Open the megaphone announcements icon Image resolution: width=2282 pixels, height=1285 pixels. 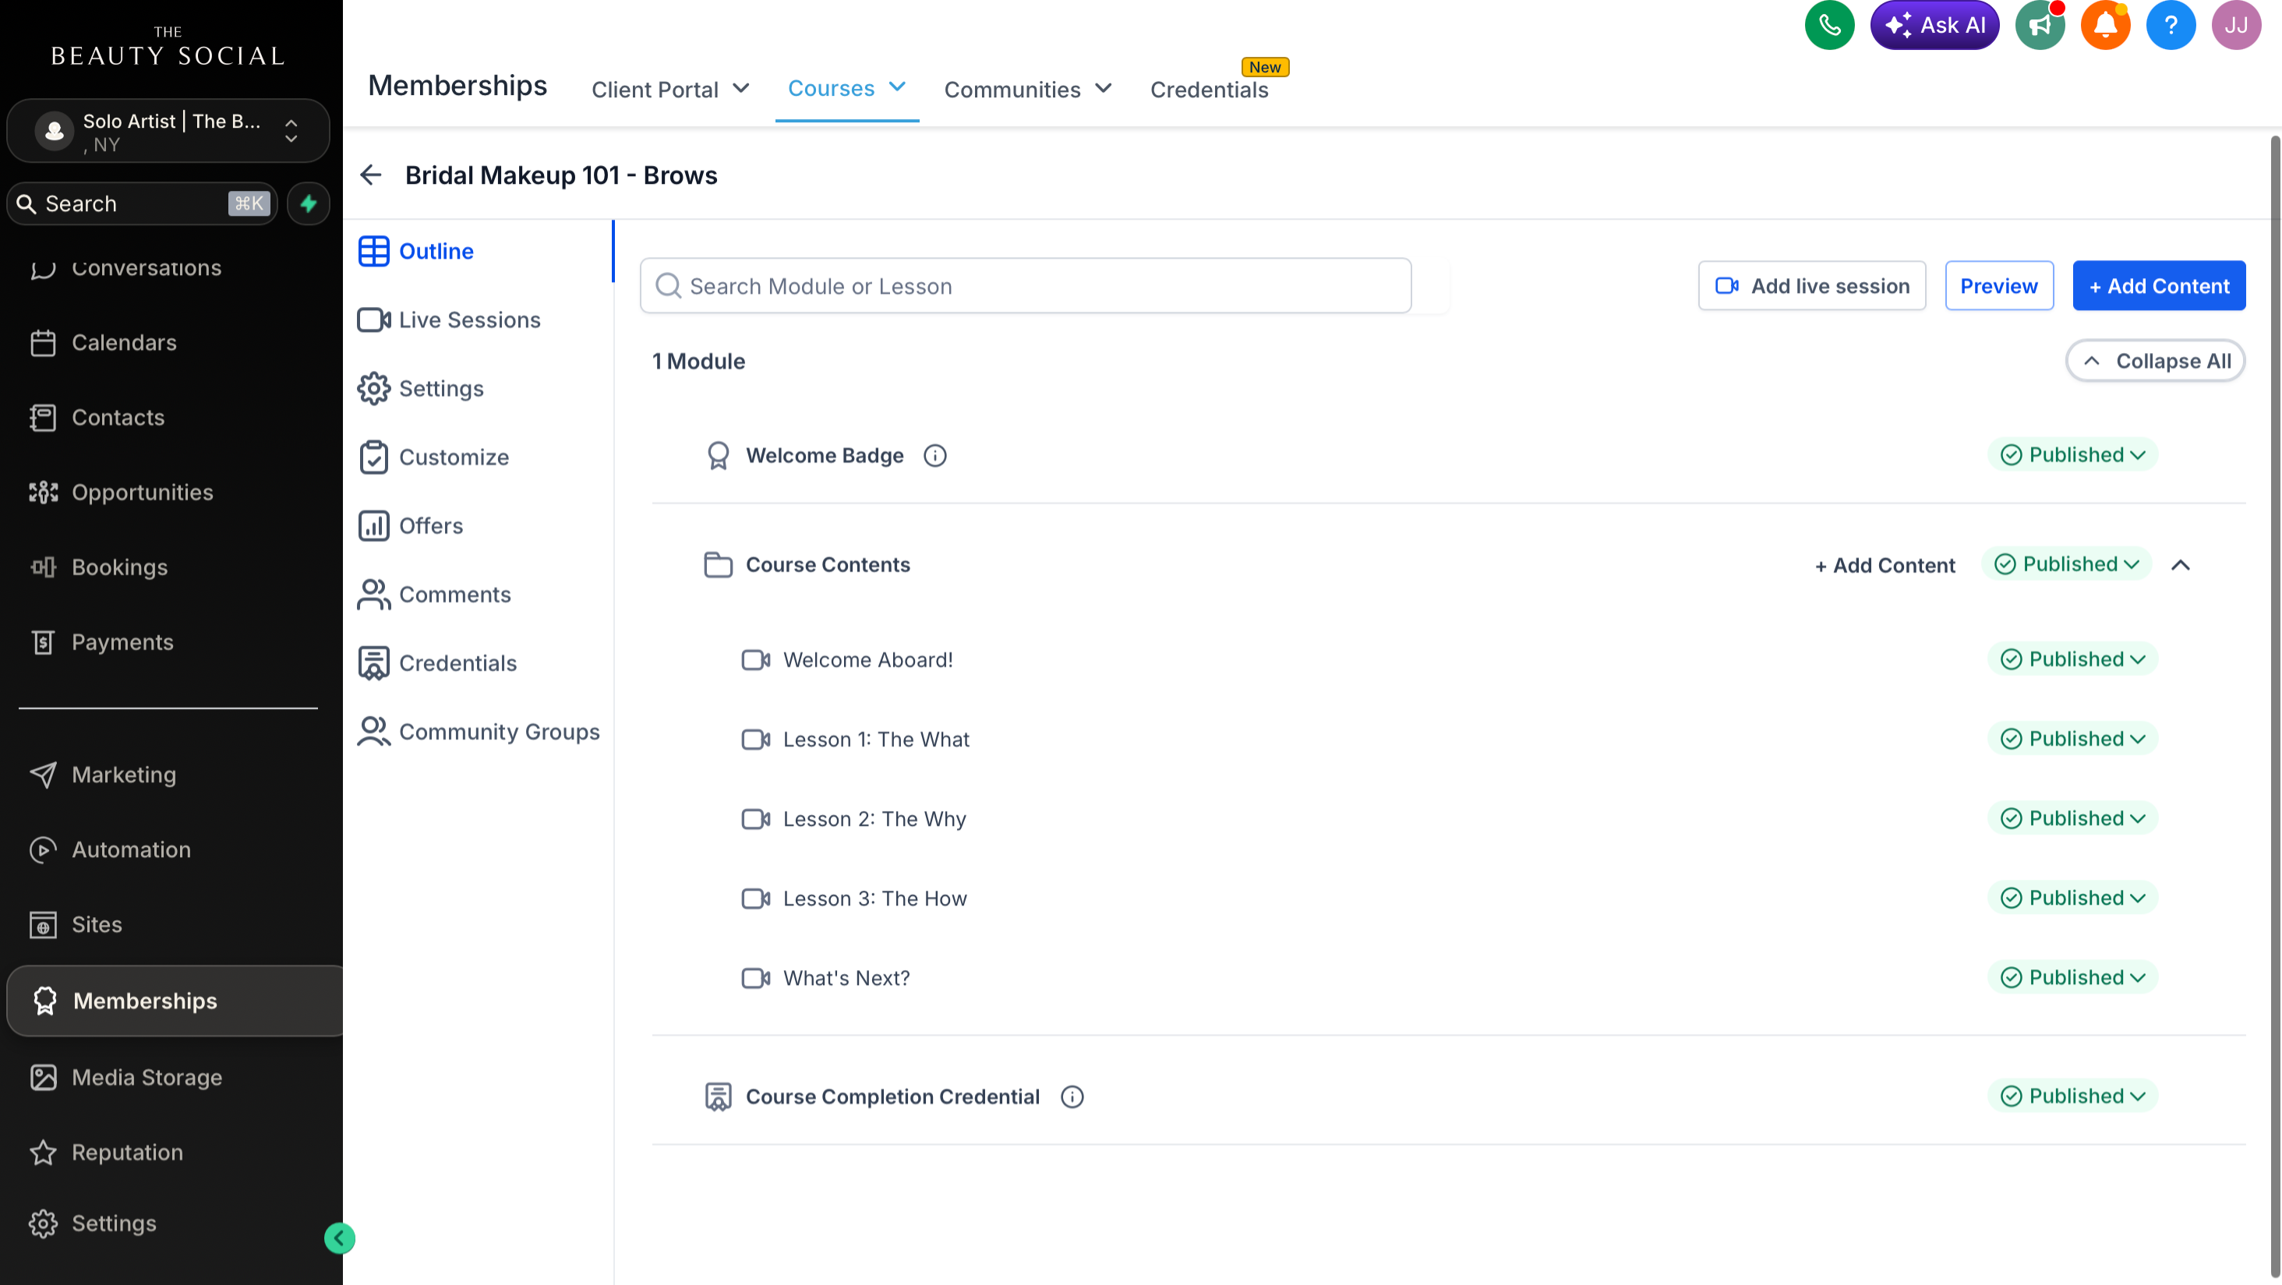click(x=2040, y=25)
